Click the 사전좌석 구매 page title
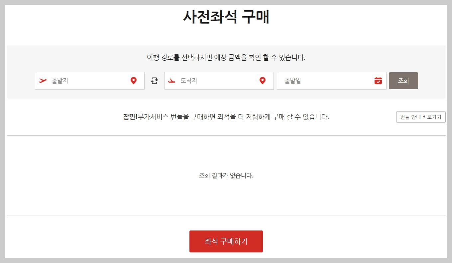Viewport: 452px width, 263px height. coord(226,16)
